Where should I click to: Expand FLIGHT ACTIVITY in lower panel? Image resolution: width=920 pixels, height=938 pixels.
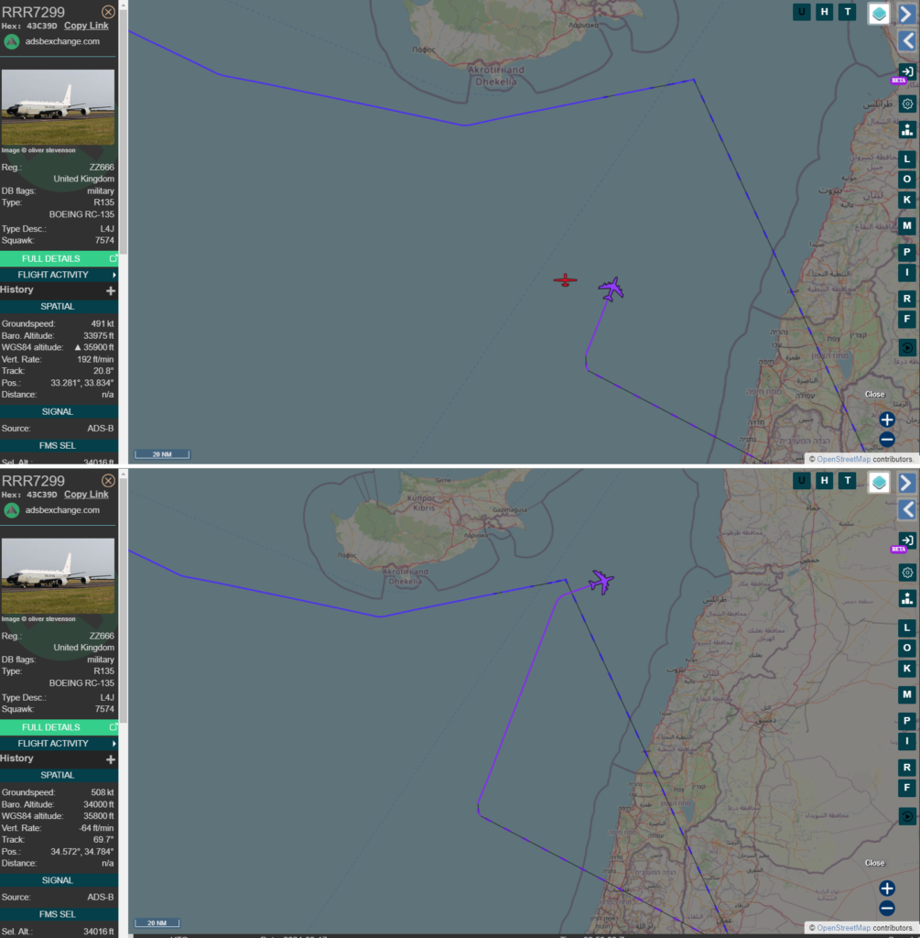click(x=60, y=744)
